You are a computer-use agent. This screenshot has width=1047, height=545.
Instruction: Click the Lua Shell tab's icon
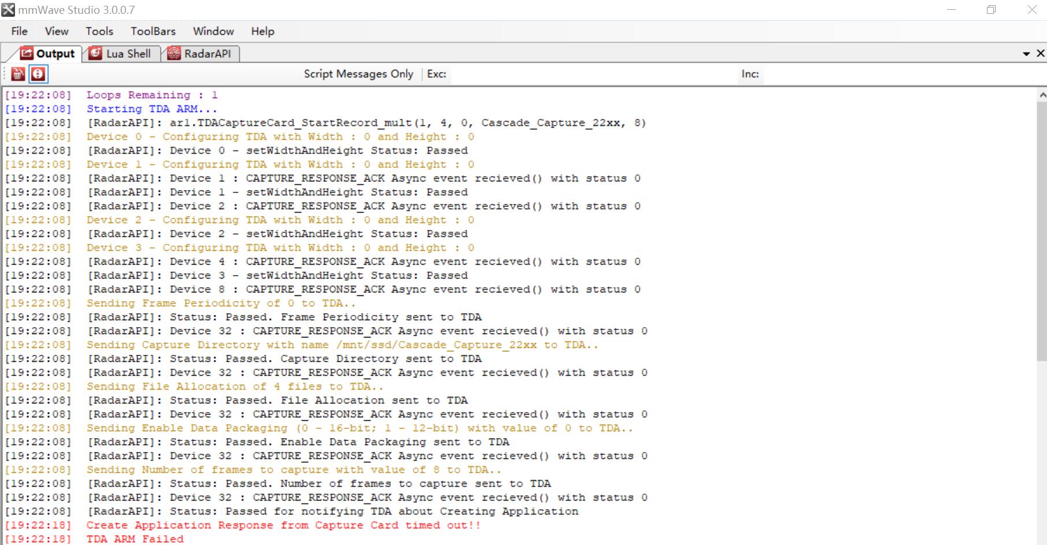[95, 53]
